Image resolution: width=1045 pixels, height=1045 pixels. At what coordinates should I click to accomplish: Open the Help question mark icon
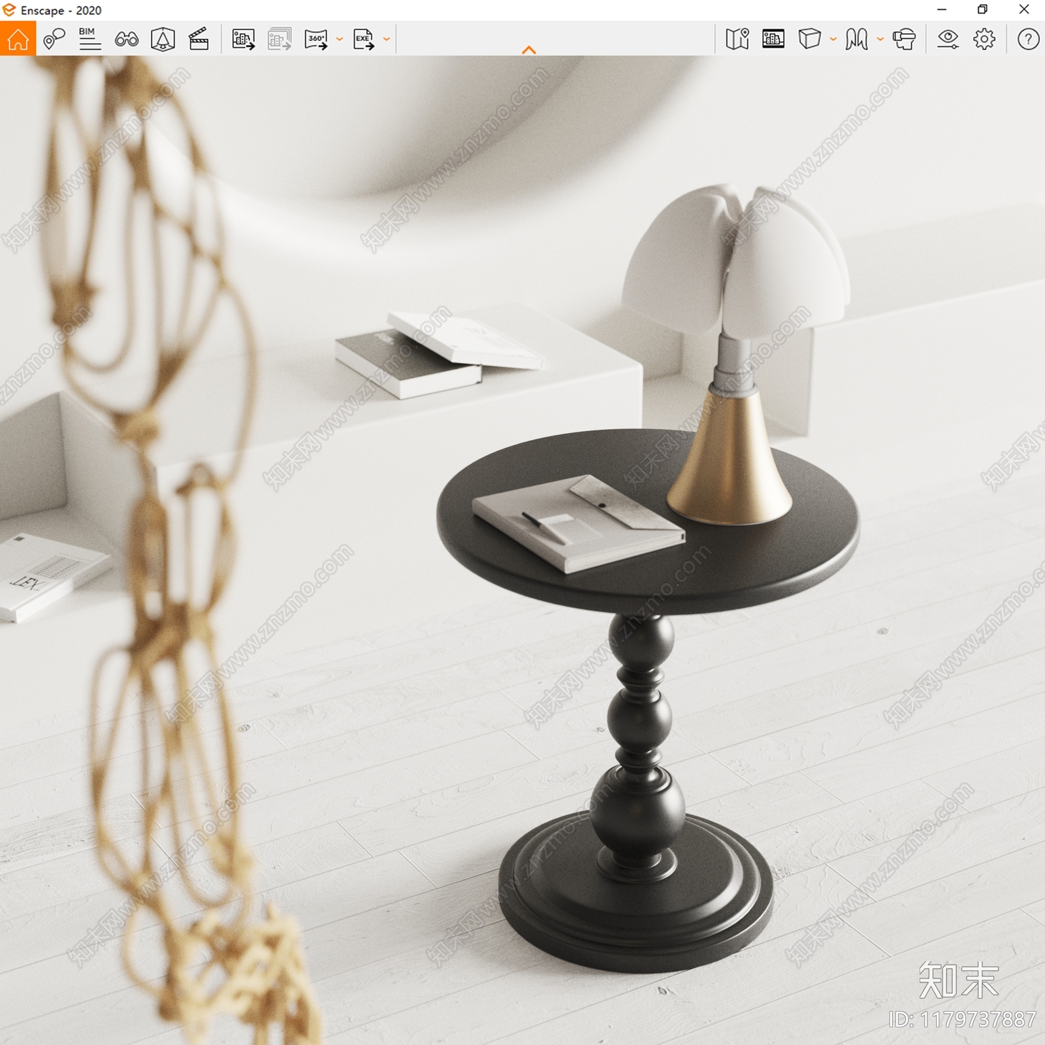click(1028, 39)
